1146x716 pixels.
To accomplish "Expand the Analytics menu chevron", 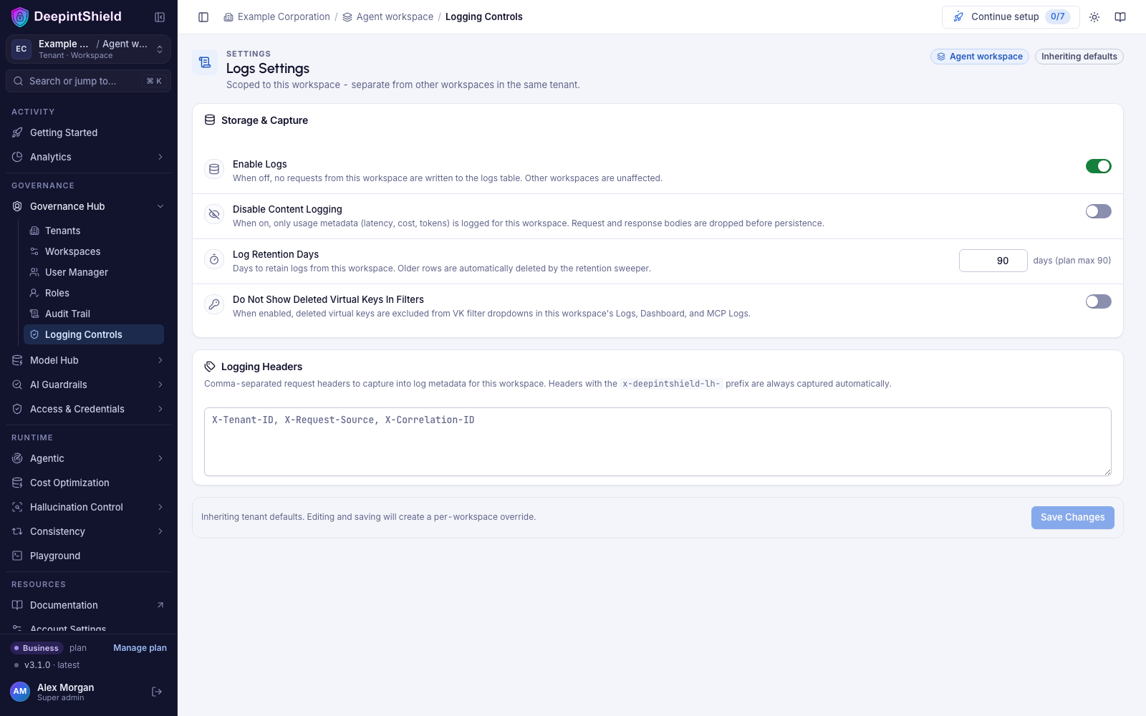I will [x=160, y=157].
